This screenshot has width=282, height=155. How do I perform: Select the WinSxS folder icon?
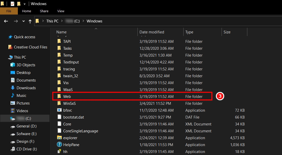[x=59, y=103]
